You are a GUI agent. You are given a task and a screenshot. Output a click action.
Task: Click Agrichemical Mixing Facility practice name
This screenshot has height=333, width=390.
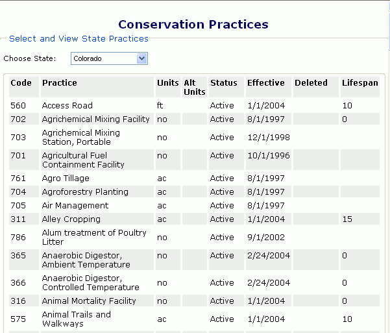[x=95, y=119]
